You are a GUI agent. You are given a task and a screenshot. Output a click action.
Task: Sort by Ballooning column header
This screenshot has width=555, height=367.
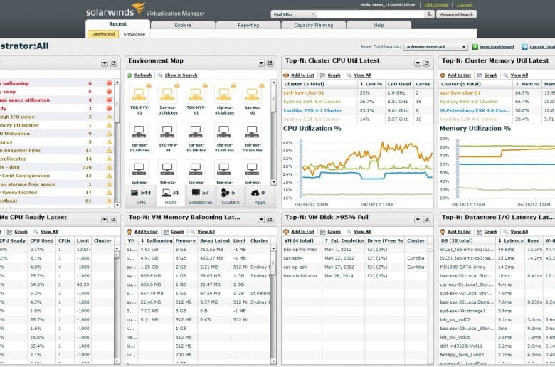point(156,240)
